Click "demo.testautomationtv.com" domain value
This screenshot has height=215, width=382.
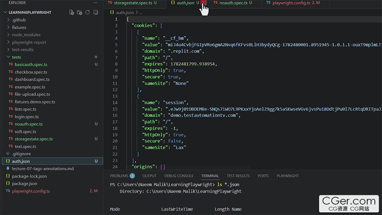[x=203, y=115]
